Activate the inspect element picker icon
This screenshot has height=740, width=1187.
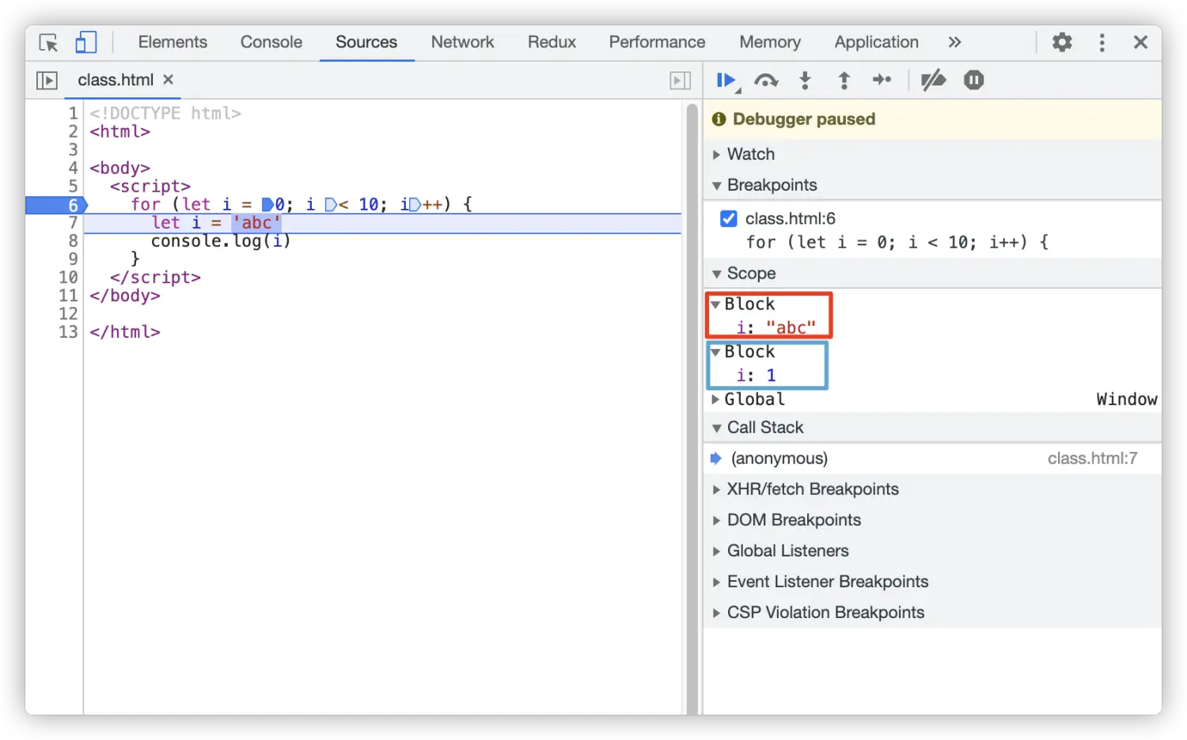tap(48, 43)
